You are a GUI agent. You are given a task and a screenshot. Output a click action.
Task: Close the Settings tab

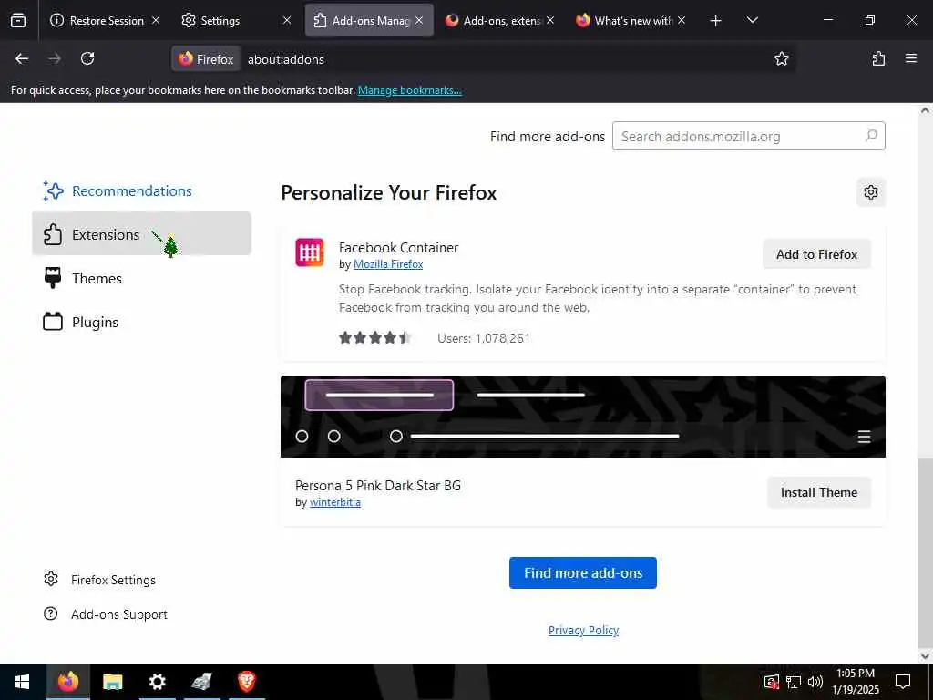click(287, 20)
